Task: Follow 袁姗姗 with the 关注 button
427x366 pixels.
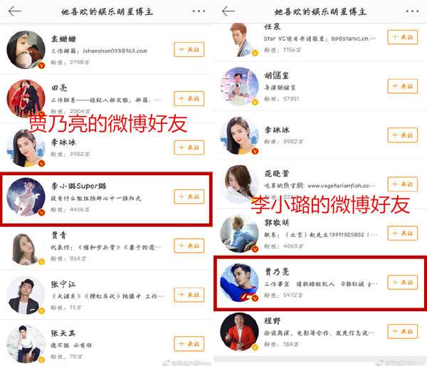Action: point(189,50)
